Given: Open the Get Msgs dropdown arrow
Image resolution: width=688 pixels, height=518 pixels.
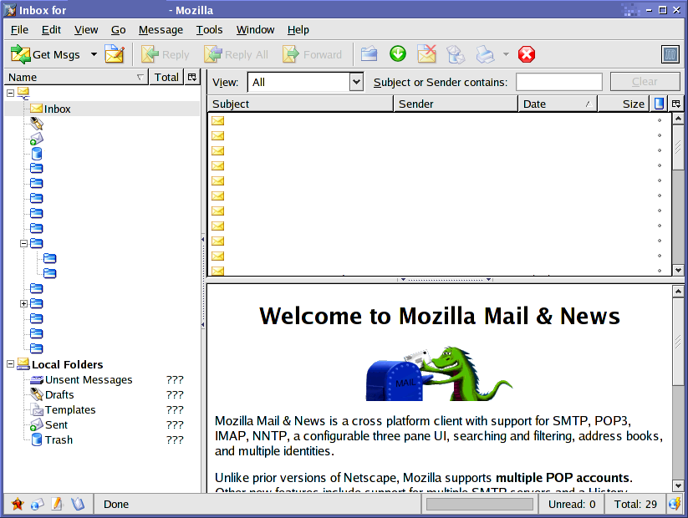Looking at the screenshot, I should tap(94, 55).
